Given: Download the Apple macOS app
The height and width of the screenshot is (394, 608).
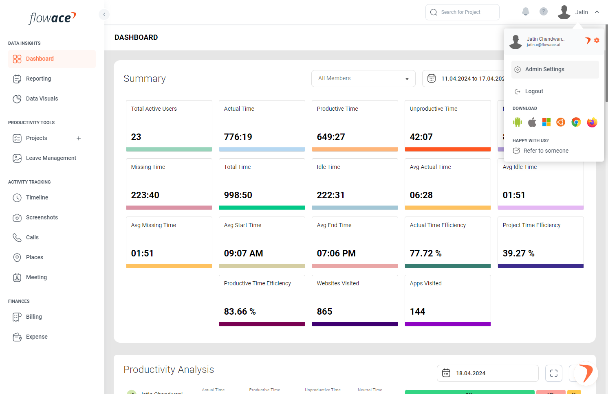Looking at the screenshot, I should (x=532, y=122).
